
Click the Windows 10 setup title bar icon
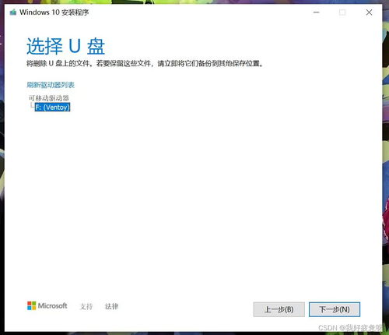tap(13, 12)
